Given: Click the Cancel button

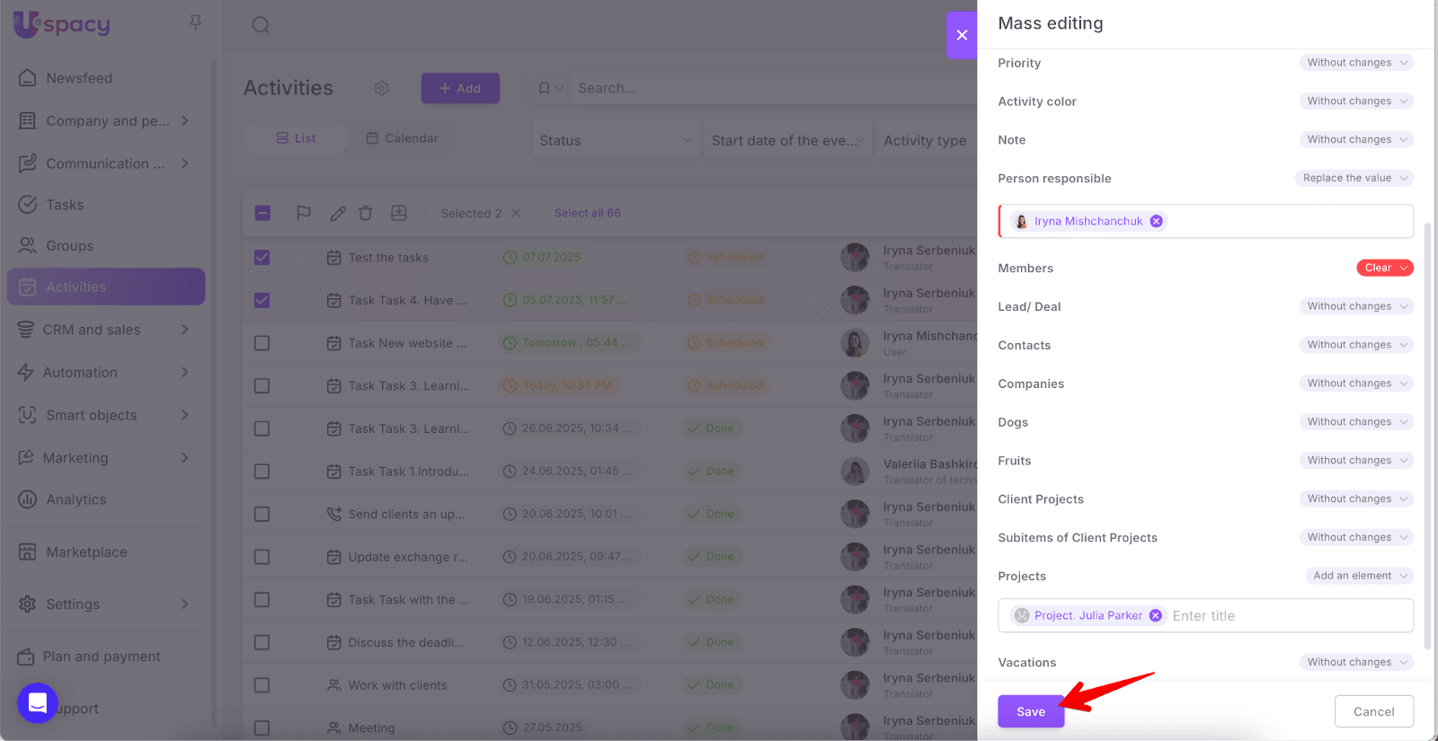Looking at the screenshot, I should tap(1373, 711).
